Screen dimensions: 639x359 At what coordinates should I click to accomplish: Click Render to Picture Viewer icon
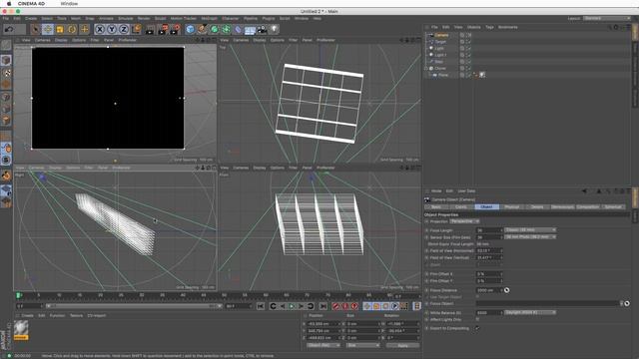tap(163, 29)
